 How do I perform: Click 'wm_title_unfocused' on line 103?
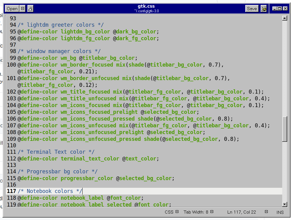88,98
